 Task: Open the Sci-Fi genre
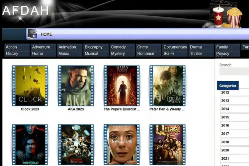[x=175, y=54]
